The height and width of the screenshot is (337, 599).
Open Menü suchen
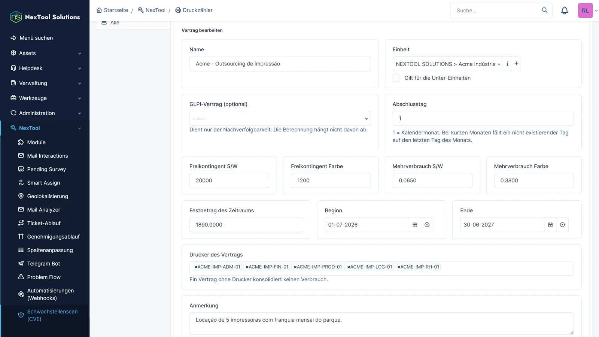click(x=36, y=38)
